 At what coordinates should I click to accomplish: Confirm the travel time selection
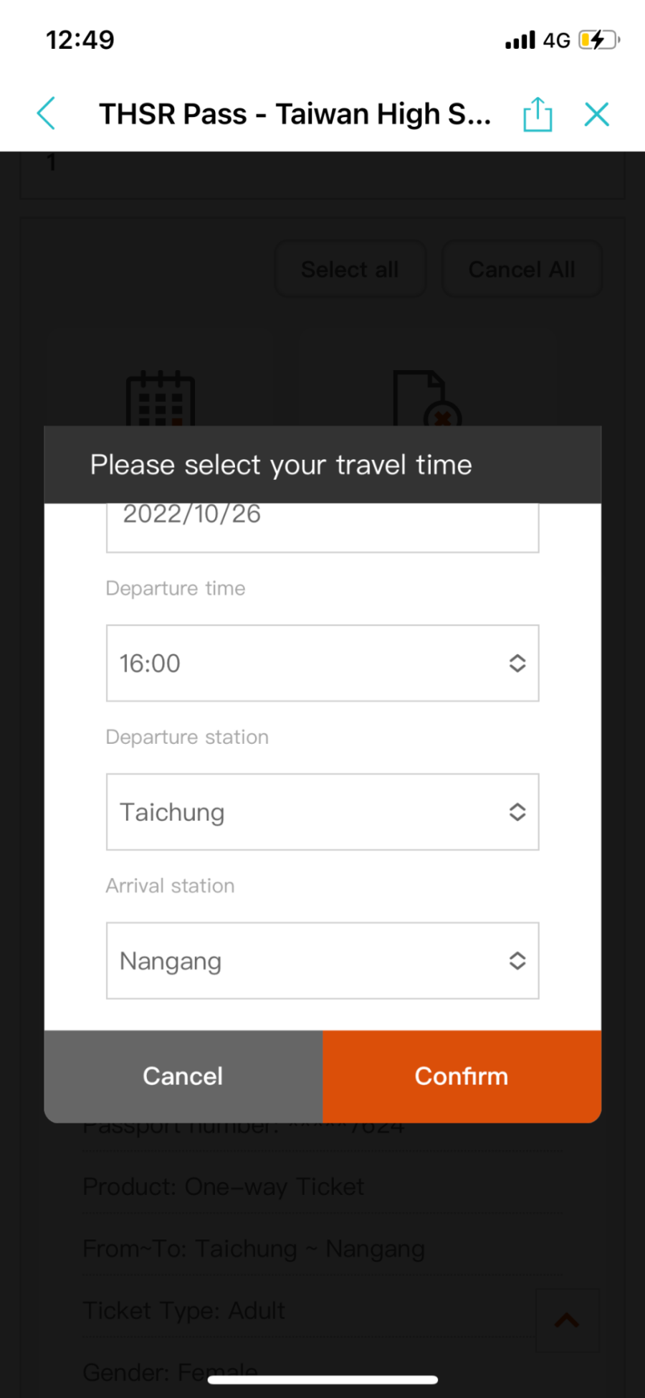[462, 1076]
